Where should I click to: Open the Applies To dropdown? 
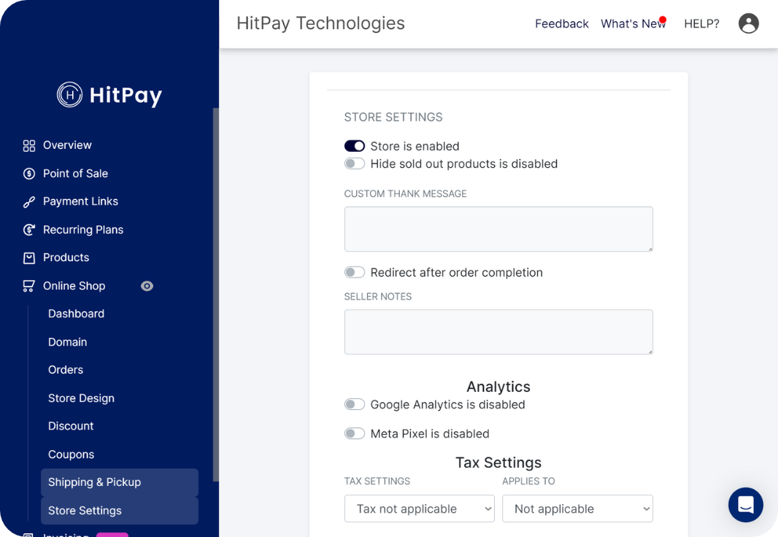click(x=577, y=509)
